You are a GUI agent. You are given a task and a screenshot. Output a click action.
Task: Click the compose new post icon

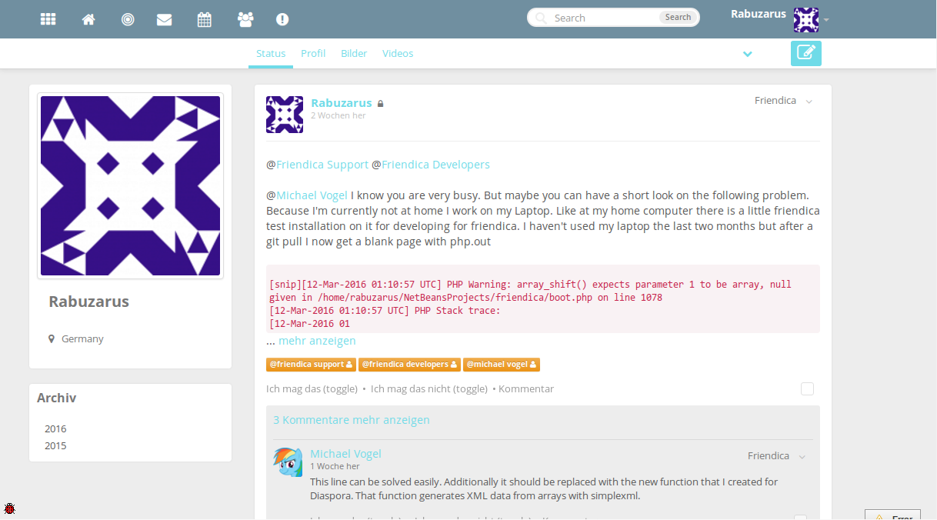pos(805,53)
